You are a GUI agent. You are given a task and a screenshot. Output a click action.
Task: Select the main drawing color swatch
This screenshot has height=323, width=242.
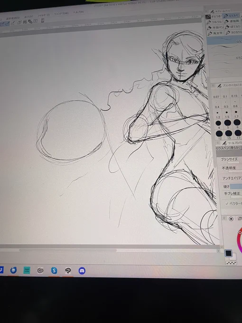pos(228,253)
